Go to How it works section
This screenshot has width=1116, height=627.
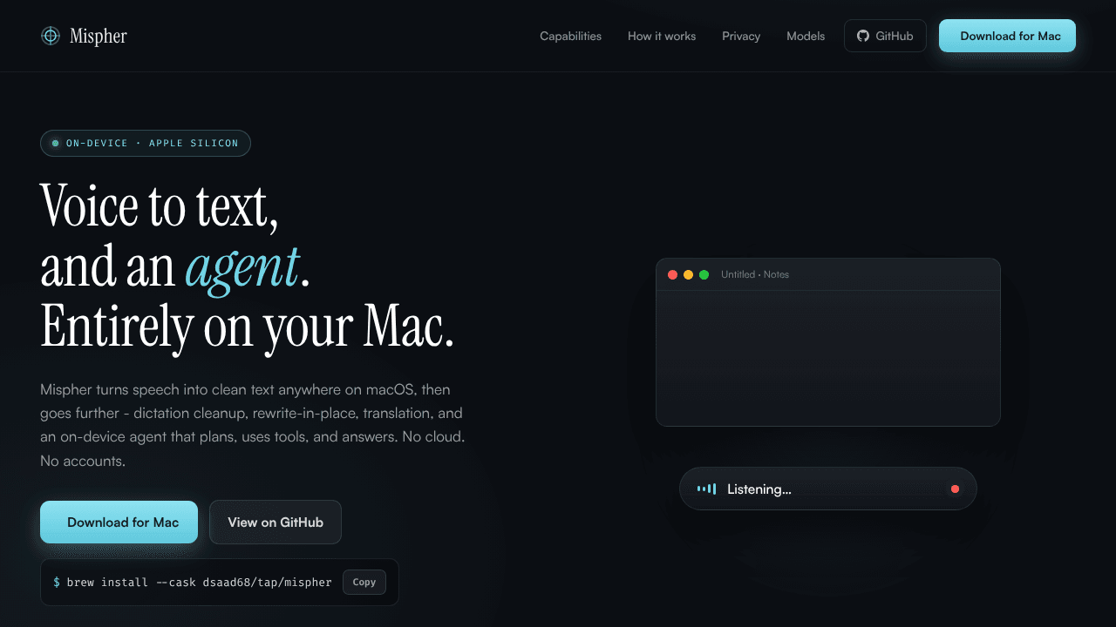[662, 36]
